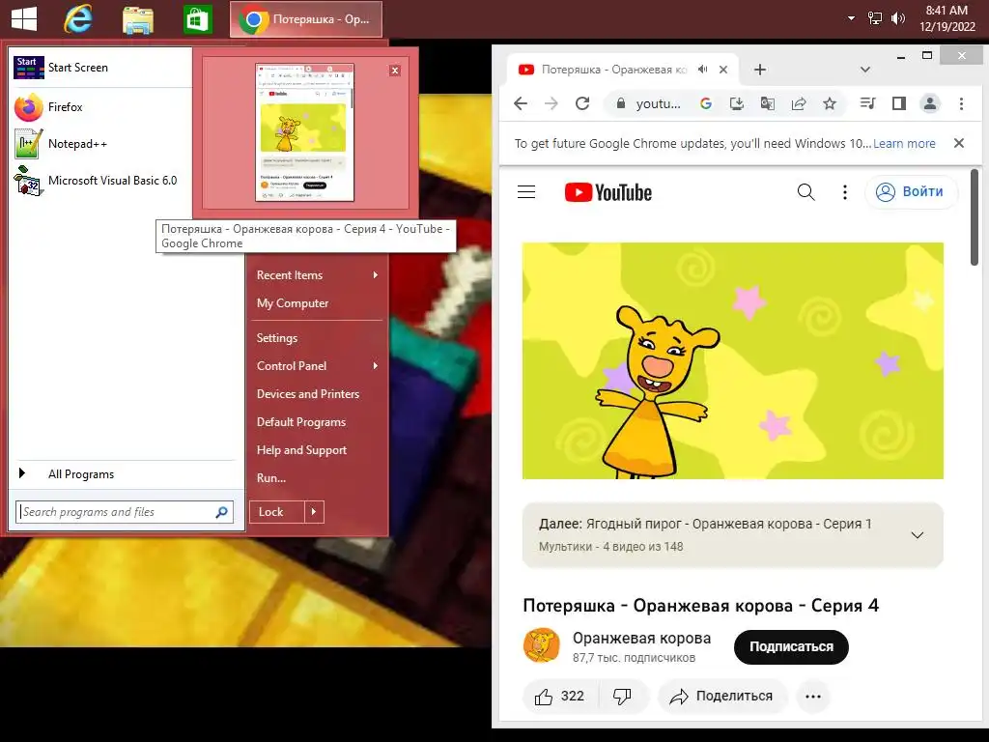Close the Потеряшка YouTube tab
The height and width of the screenshot is (742, 989).
click(x=723, y=70)
